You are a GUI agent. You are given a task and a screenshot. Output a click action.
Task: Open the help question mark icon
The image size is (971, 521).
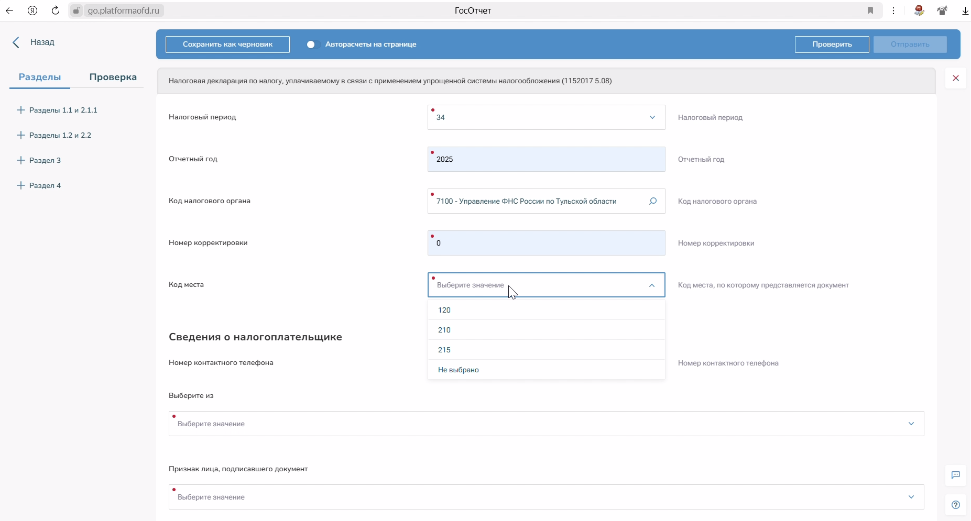point(956,505)
